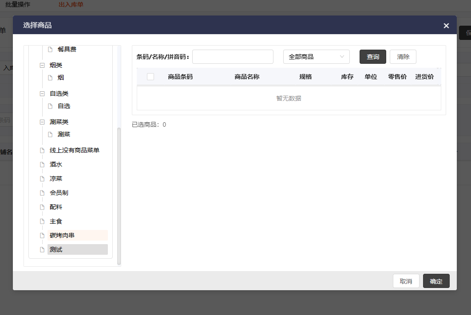Click the file icon beside 餐具费
The height and width of the screenshot is (315, 471).
tap(50, 49)
